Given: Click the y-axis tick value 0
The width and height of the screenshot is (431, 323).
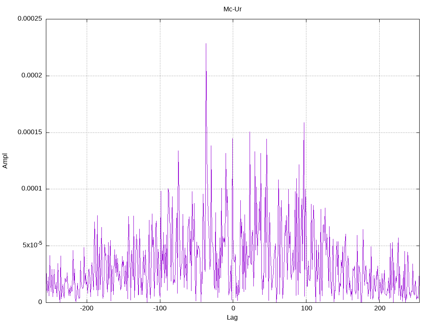Looking at the screenshot, I should (x=40, y=302).
